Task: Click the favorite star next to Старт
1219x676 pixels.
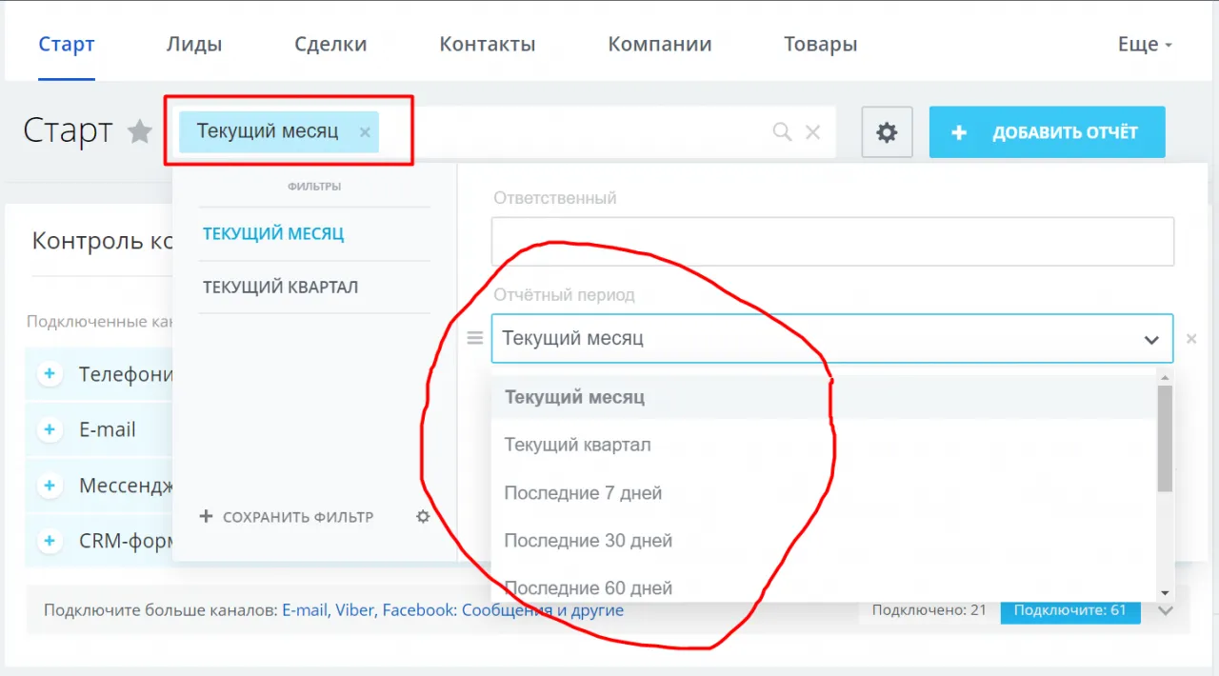Action: (140, 131)
